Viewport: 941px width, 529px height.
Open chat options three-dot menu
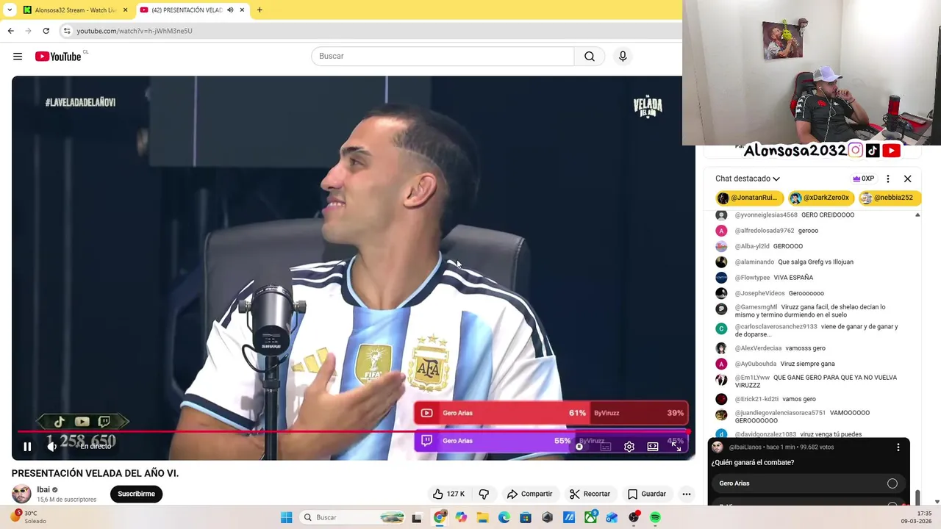point(888,179)
